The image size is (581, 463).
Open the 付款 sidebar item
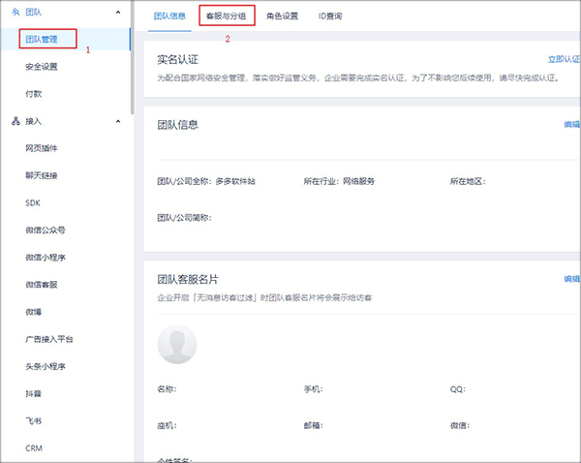[34, 94]
